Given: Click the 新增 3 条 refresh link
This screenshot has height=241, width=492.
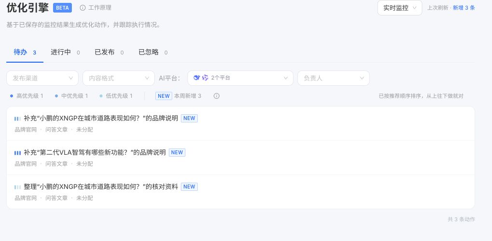Looking at the screenshot, I should (464, 8).
